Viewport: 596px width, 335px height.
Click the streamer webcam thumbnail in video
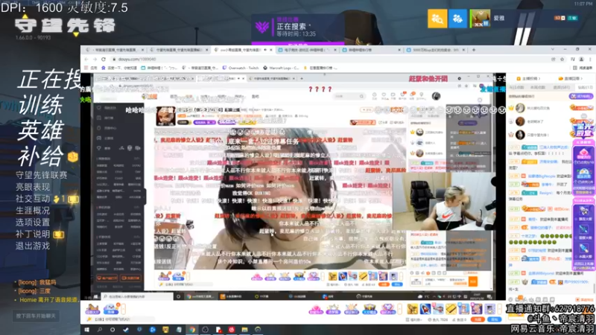pyautogui.click(x=443, y=201)
